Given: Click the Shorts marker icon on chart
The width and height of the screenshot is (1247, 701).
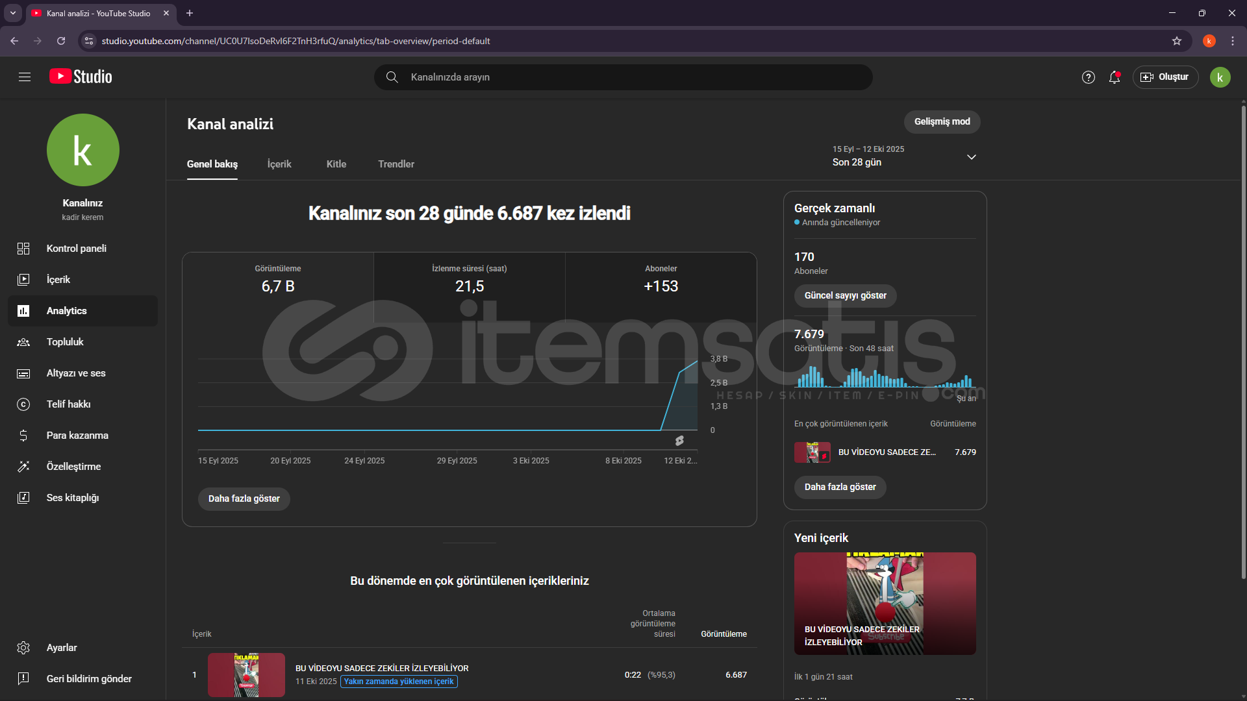Looking at the screenshot, I should [x=679, y=441].
